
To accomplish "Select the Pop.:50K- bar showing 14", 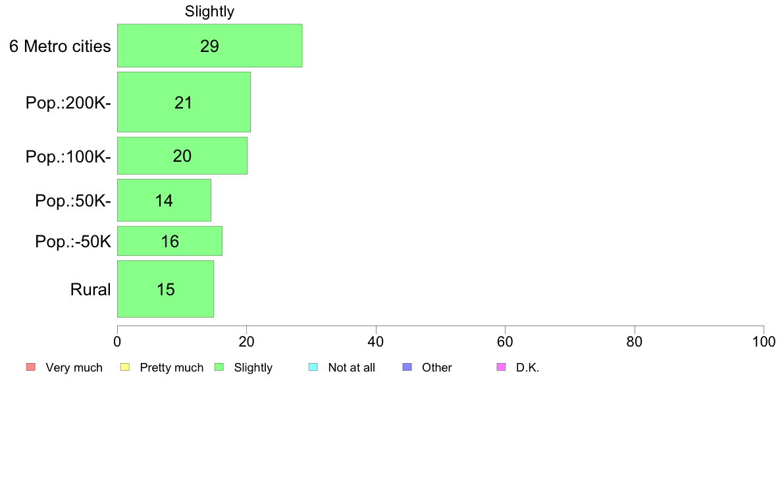I will point(164,201).
